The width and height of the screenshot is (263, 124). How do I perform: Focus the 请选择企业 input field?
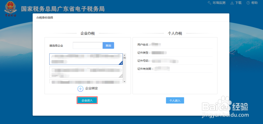click(88, 45)
